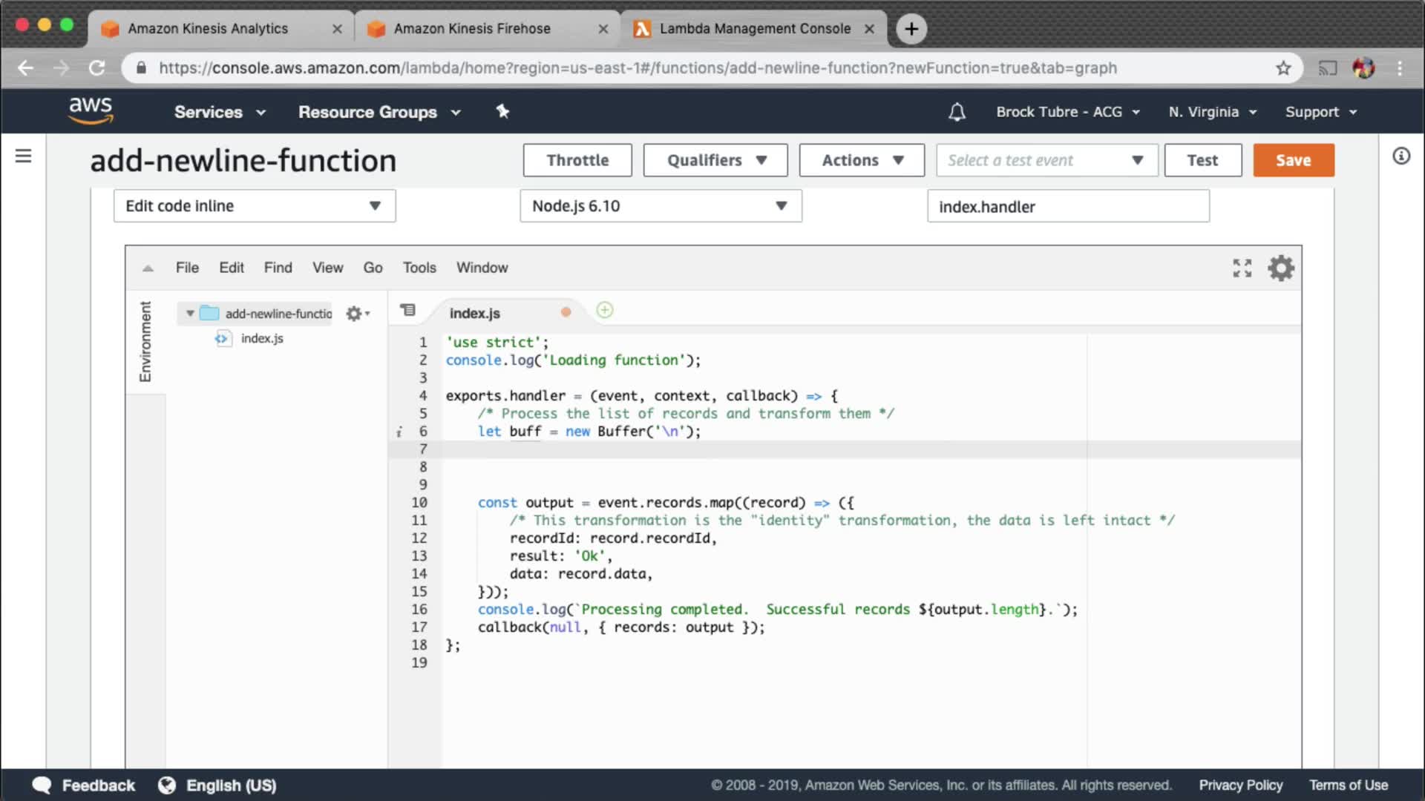Open the AWS notifications bell
The height and width of the screenshot is (801, 1425).
tap(957, 112)
